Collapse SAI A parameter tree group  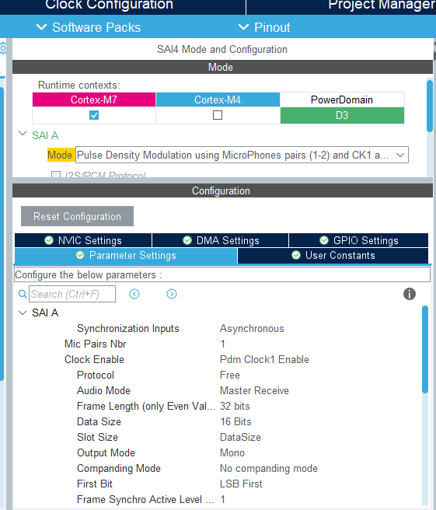pyautogui.click(x=23, y=313)
